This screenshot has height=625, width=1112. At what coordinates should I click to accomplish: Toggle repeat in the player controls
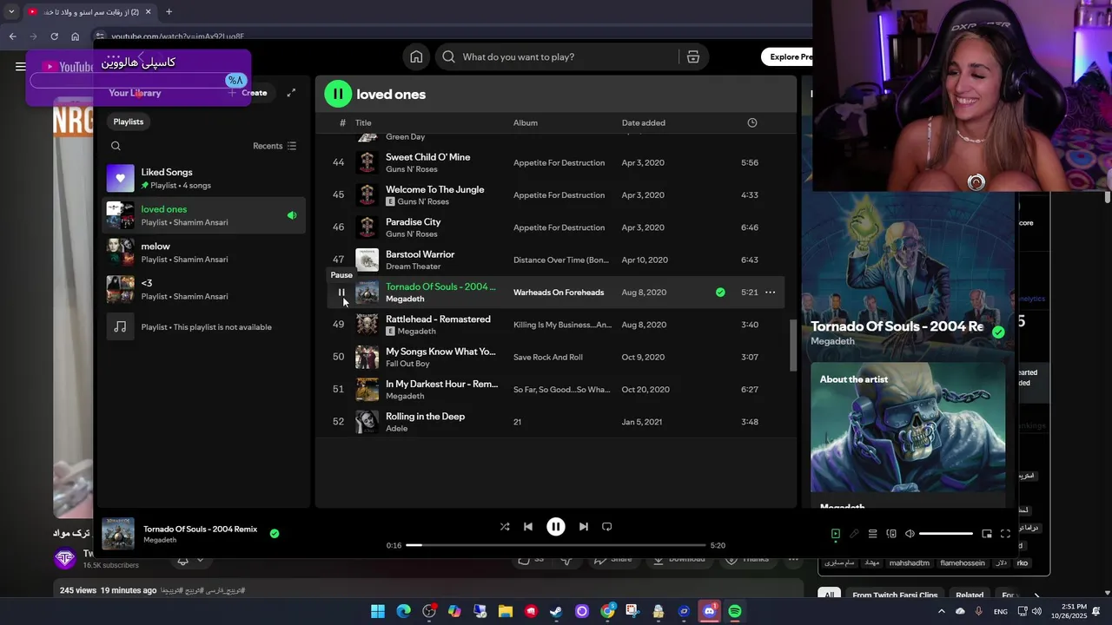pyautogui.click(x=606, y=526)
